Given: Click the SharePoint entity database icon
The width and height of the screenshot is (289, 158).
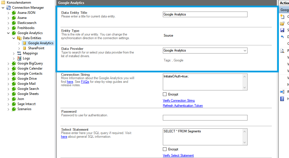Looking at the screenshot, I should [24, 48].
